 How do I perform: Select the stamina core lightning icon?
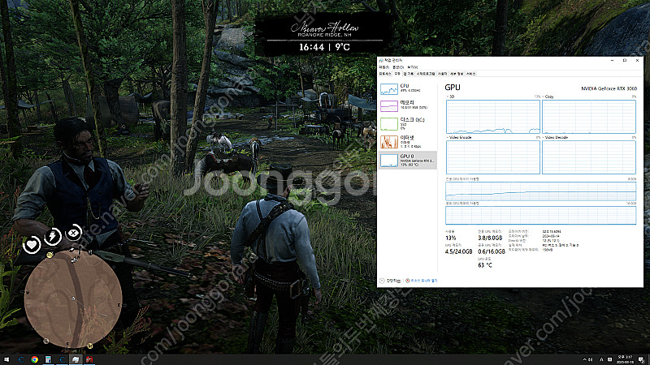click(x=53, y=236)
